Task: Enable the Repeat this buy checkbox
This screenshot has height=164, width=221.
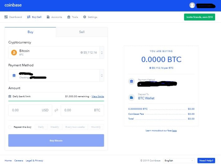Action: tap(10, 127)
